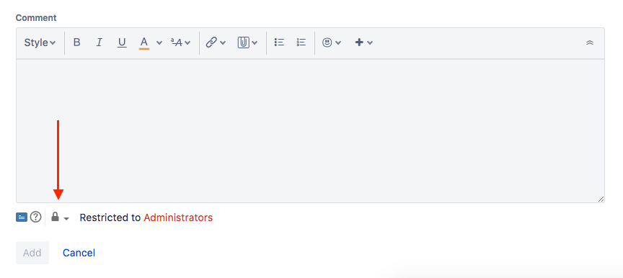Expand the emoji dropdown arrow
623x278 pixels.
tap(338, 42)
